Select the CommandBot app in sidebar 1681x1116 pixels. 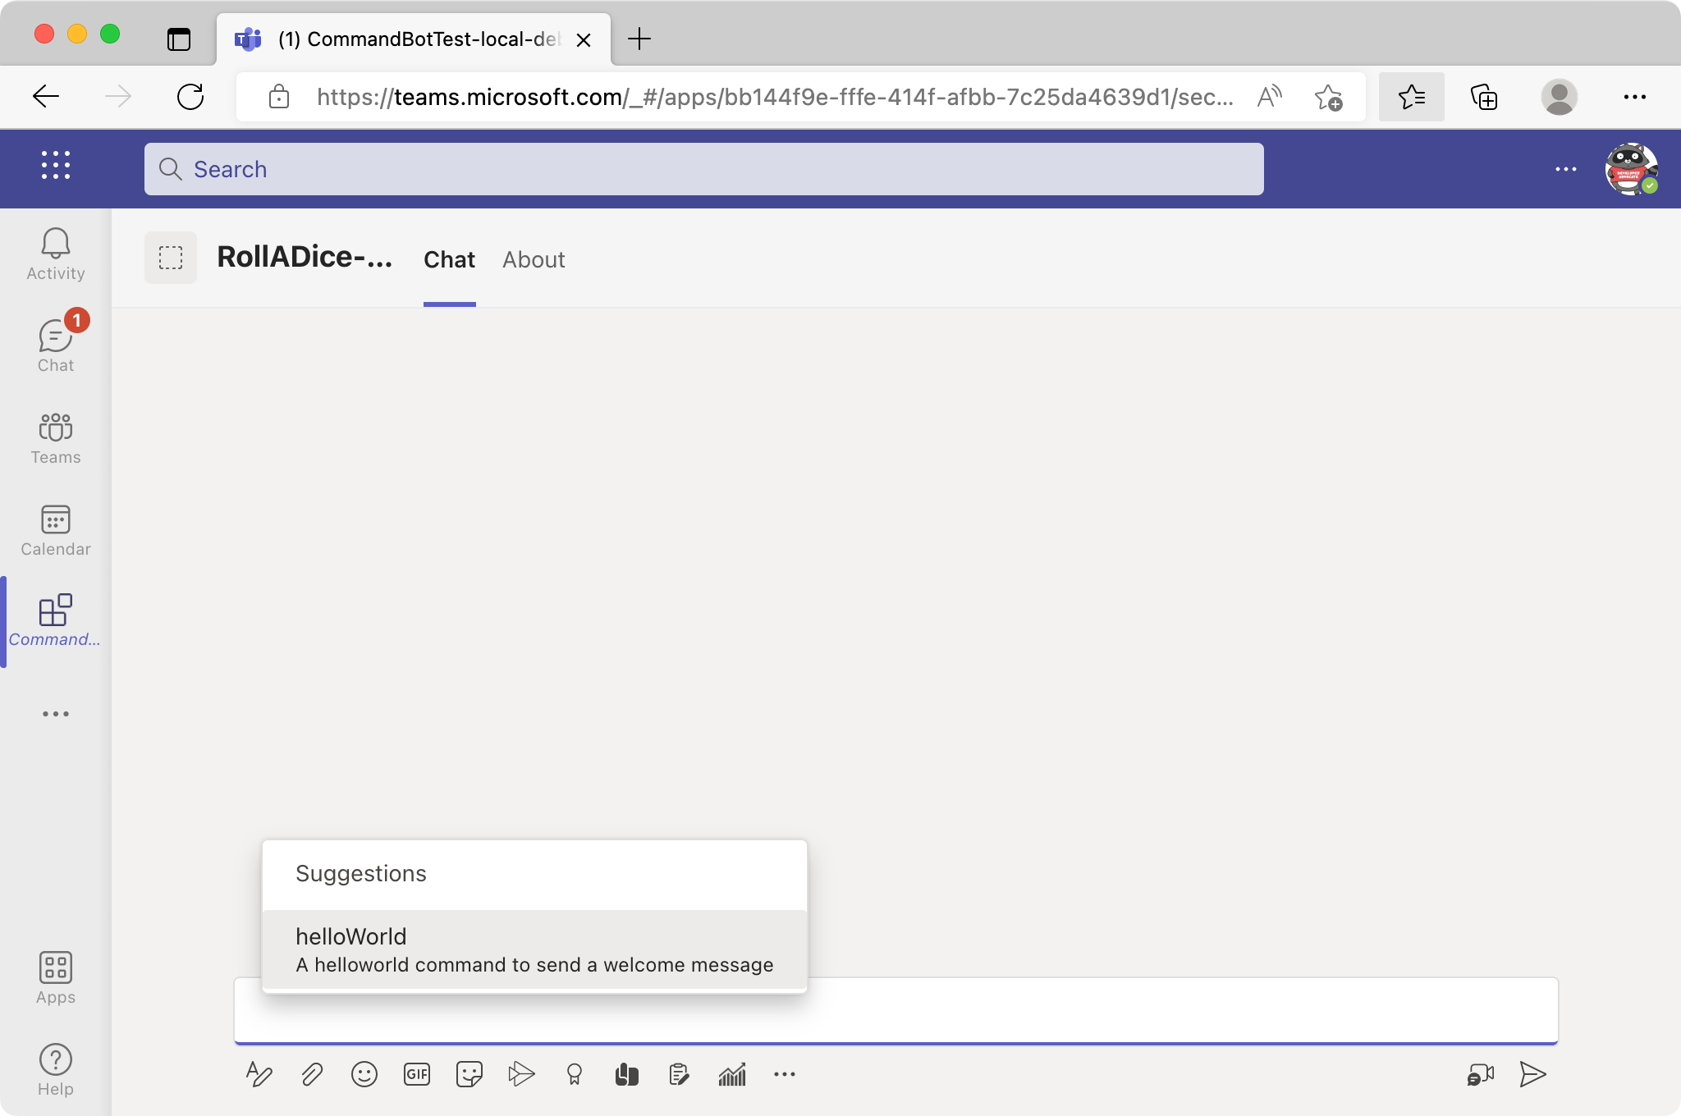point(56,621)
